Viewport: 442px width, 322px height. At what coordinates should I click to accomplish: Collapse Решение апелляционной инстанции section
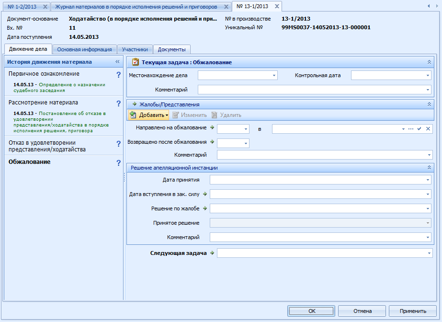tap(429, 168)
